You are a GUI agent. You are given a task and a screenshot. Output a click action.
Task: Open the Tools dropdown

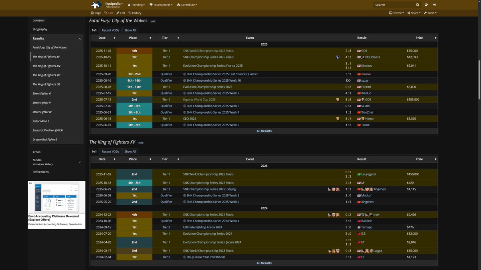pyautogui.click(x=430, y=13)
